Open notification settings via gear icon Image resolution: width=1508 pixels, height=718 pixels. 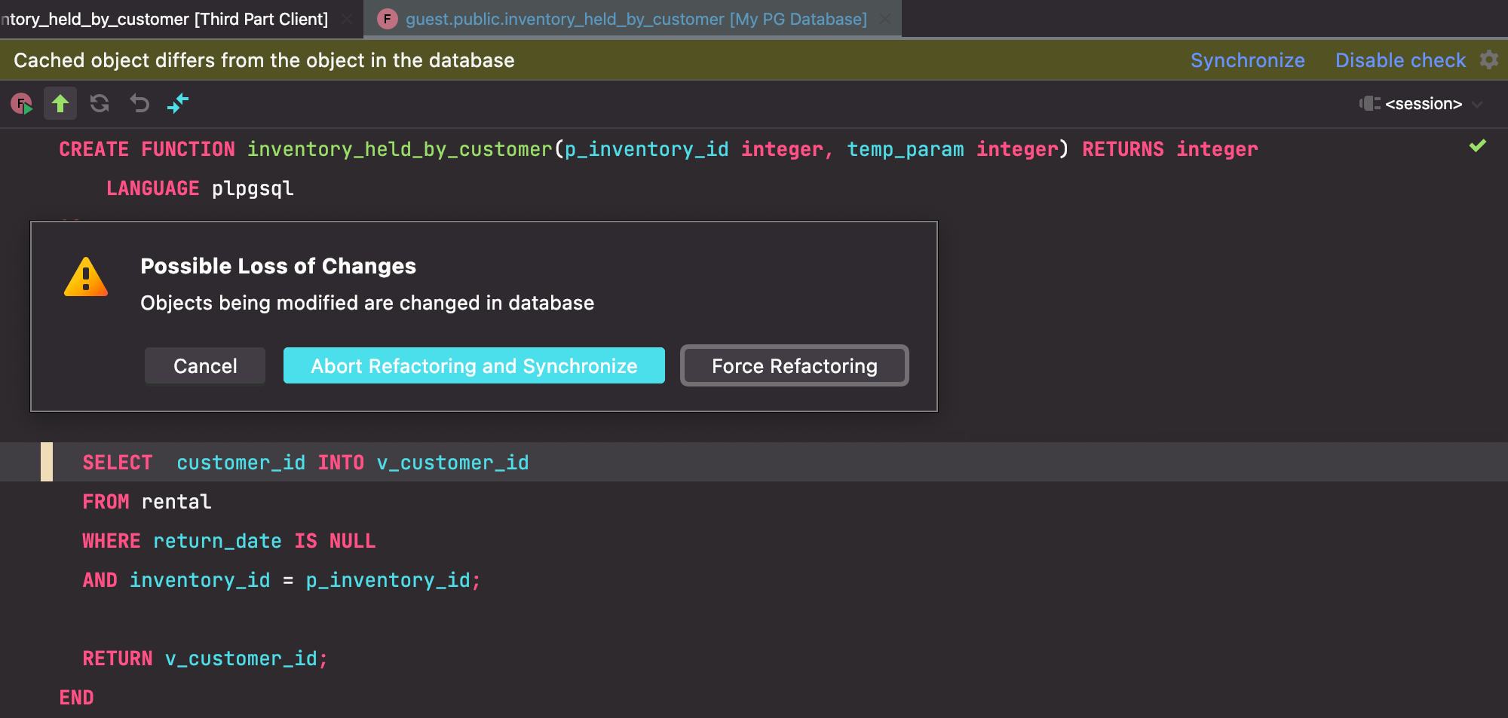click(1489, 60)
